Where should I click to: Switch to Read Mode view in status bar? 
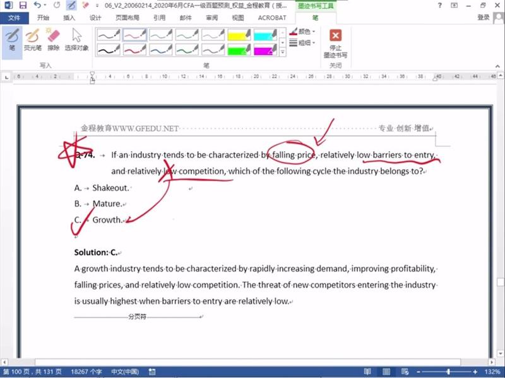pos(367,372)
